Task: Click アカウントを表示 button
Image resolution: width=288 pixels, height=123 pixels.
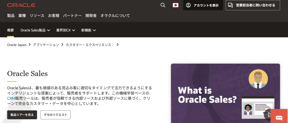Action: (203, 5)
